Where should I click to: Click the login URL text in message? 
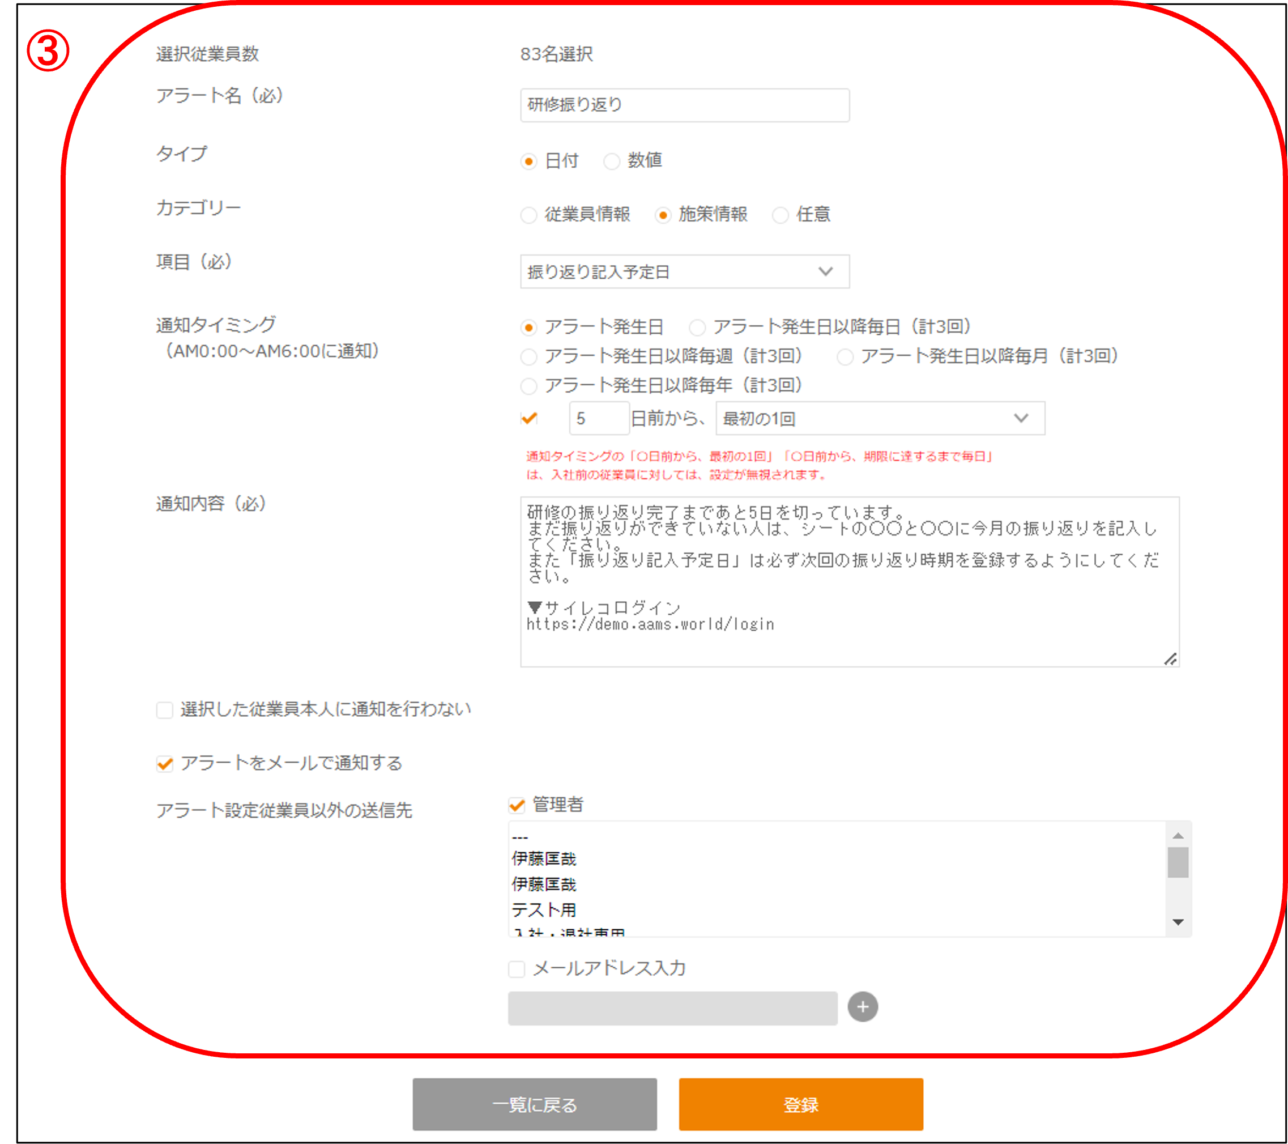pyautogui.click(x=650, y=624)
